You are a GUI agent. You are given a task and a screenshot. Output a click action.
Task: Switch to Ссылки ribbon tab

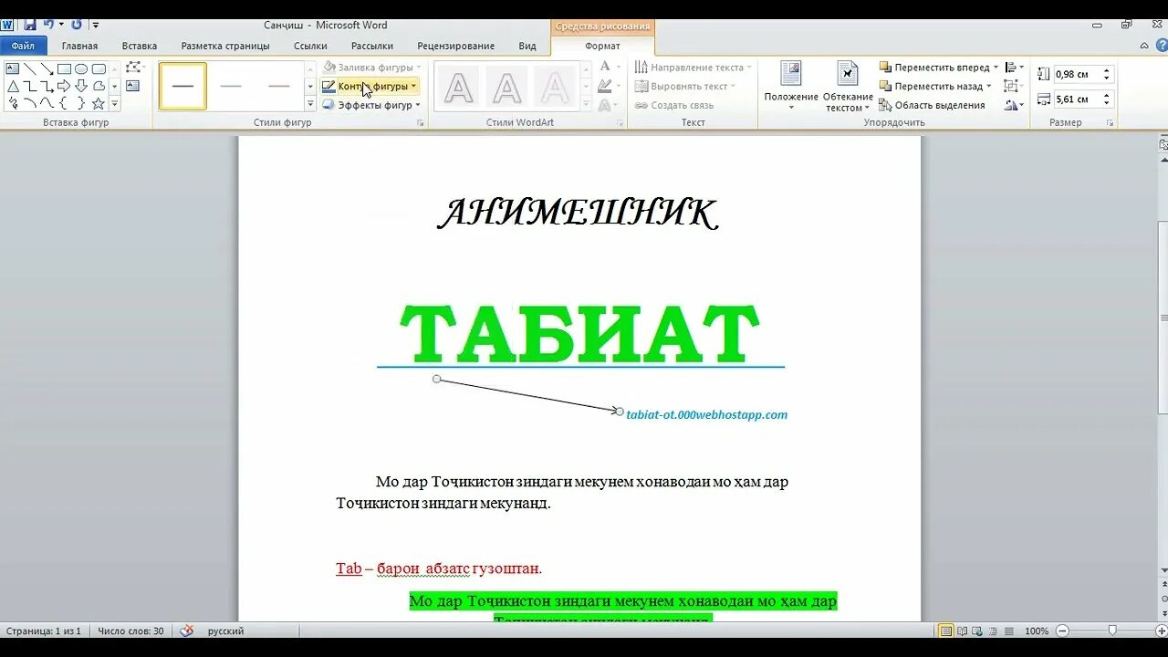coord(311,46)
